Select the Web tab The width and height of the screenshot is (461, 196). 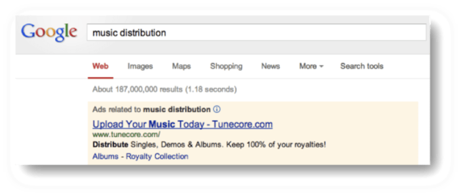pyautogui.click(x=101, y=66)
